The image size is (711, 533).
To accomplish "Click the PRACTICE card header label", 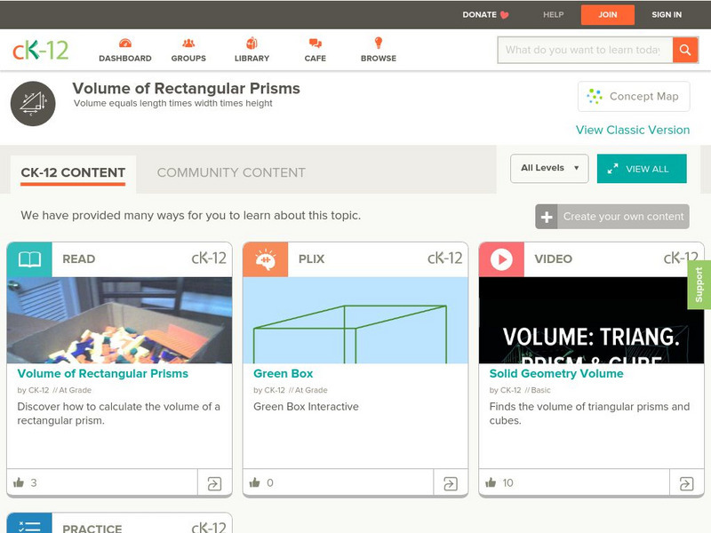I will [x=92, y=529].
